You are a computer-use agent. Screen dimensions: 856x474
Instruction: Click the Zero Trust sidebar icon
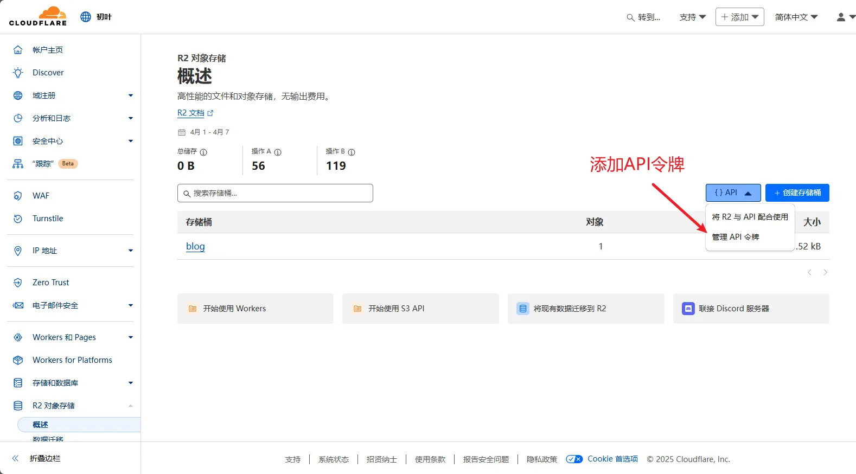[x=18, y=283]
